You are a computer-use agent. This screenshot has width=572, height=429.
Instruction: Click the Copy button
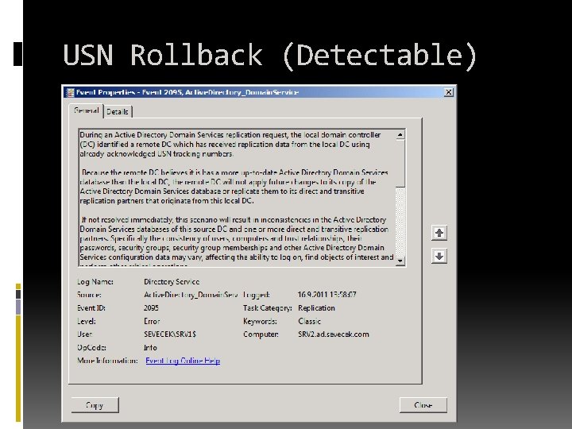(95, 405)
